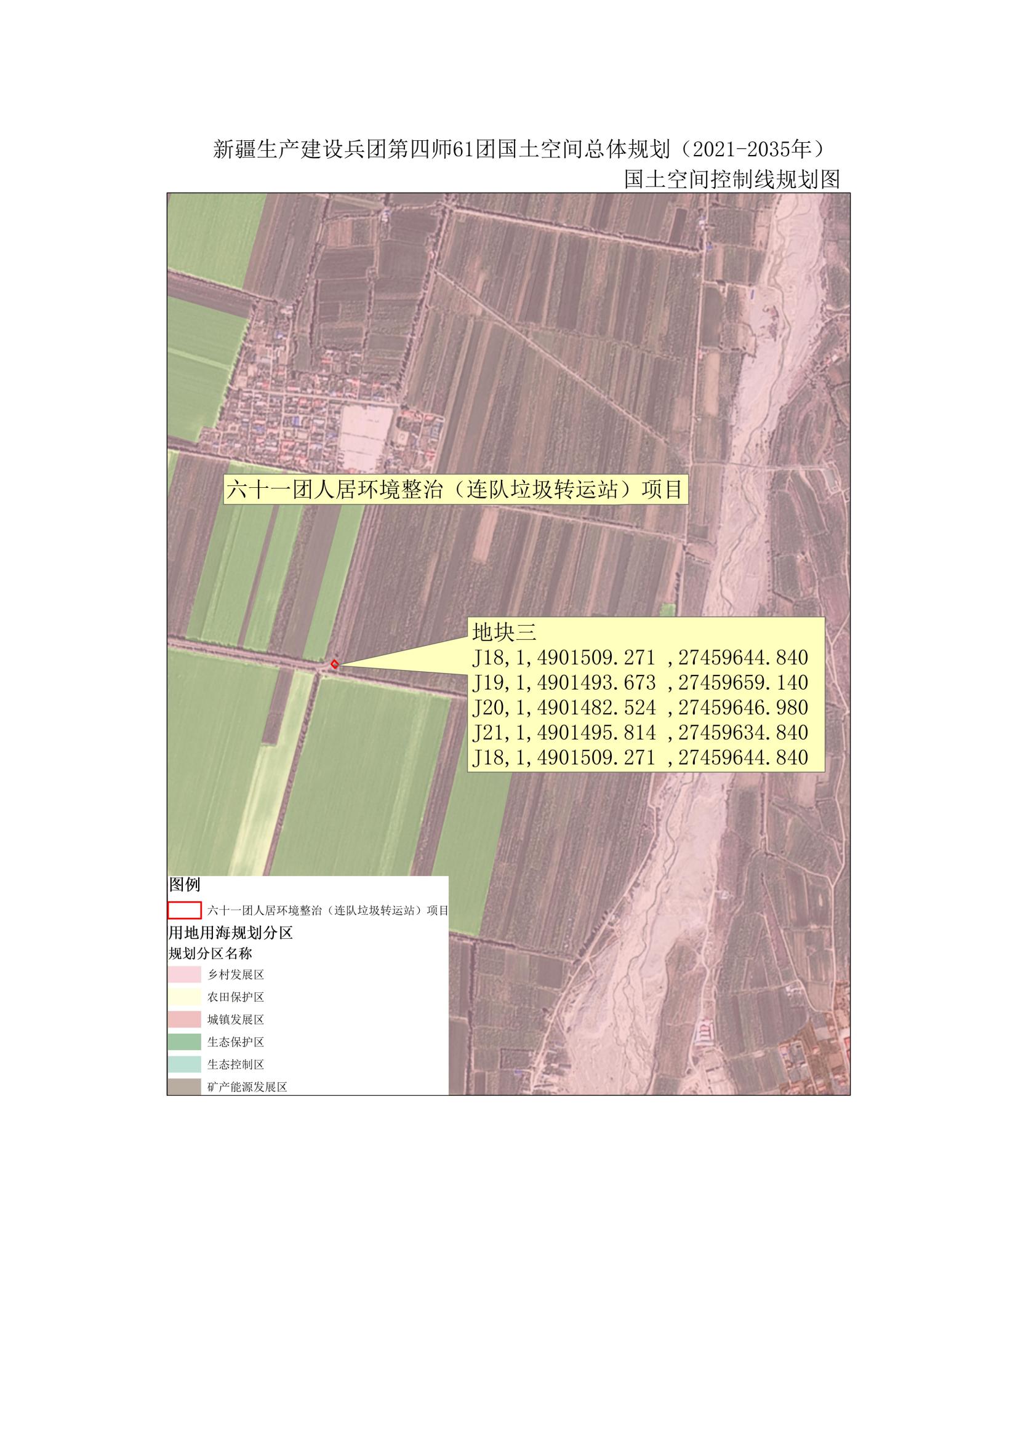The width and height of the screenshot is (1018, 1439).
Task: Click the red diamond parcel marker on map
Action: (335, 664)
